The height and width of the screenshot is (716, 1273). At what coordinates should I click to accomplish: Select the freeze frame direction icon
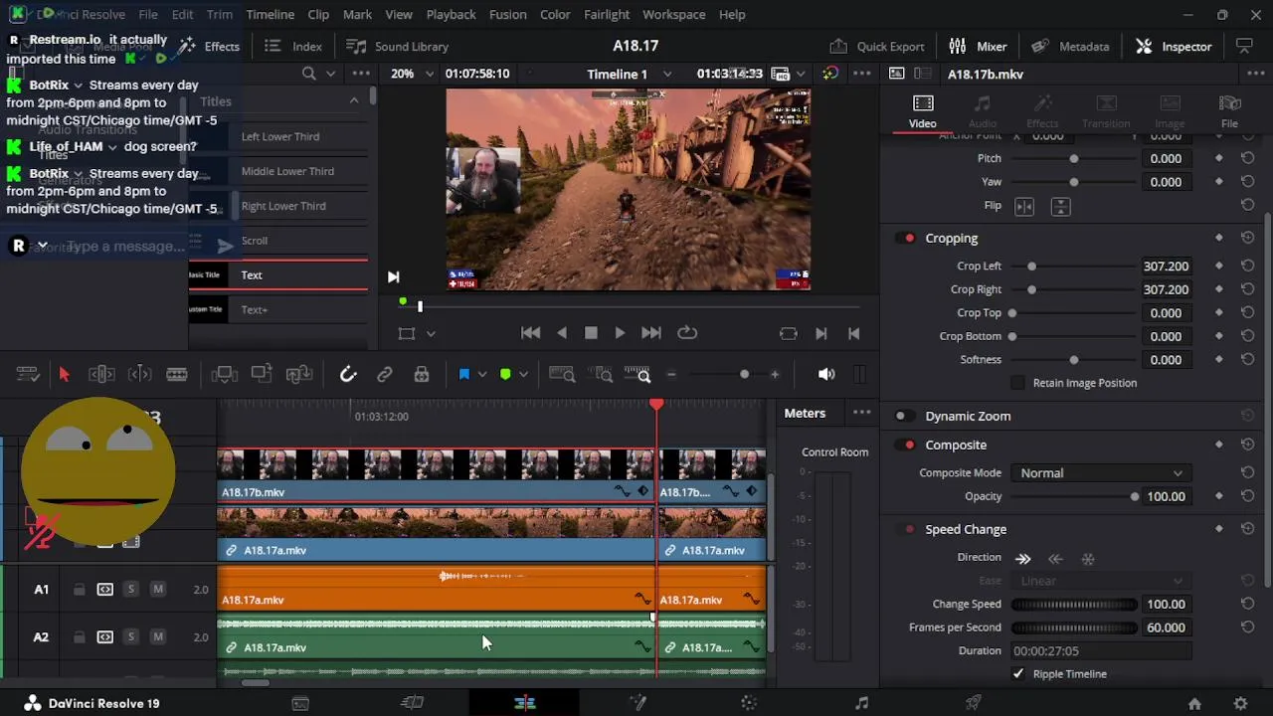pyautogui.click(x=1088, y=559)
